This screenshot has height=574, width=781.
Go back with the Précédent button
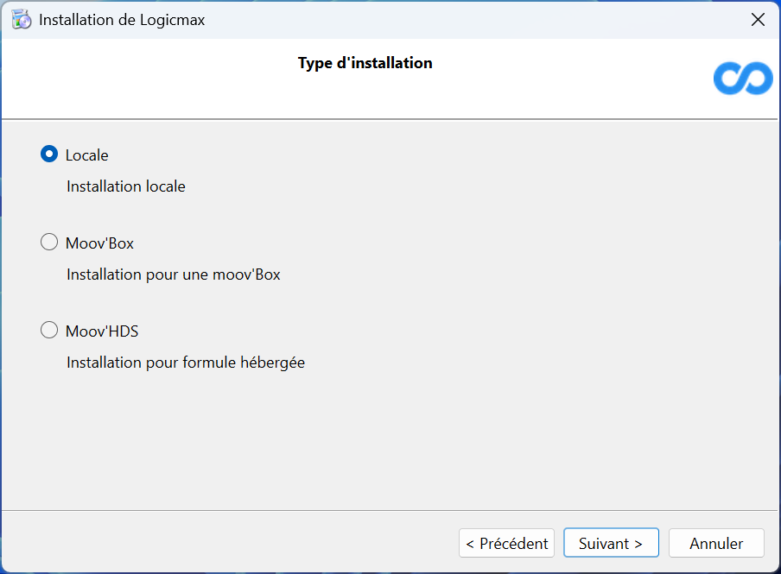tap(506, 543)
